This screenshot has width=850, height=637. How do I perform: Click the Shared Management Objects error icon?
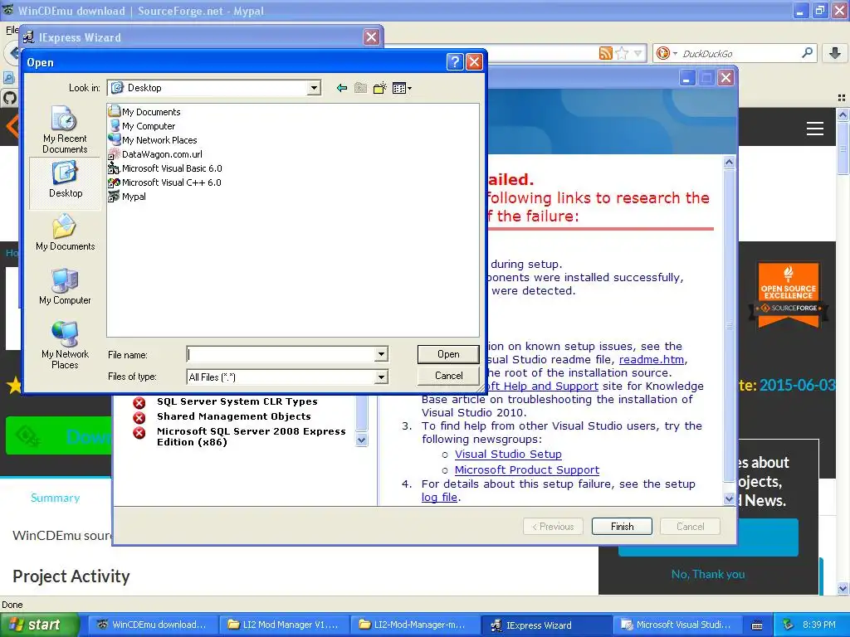coord(139,418)
